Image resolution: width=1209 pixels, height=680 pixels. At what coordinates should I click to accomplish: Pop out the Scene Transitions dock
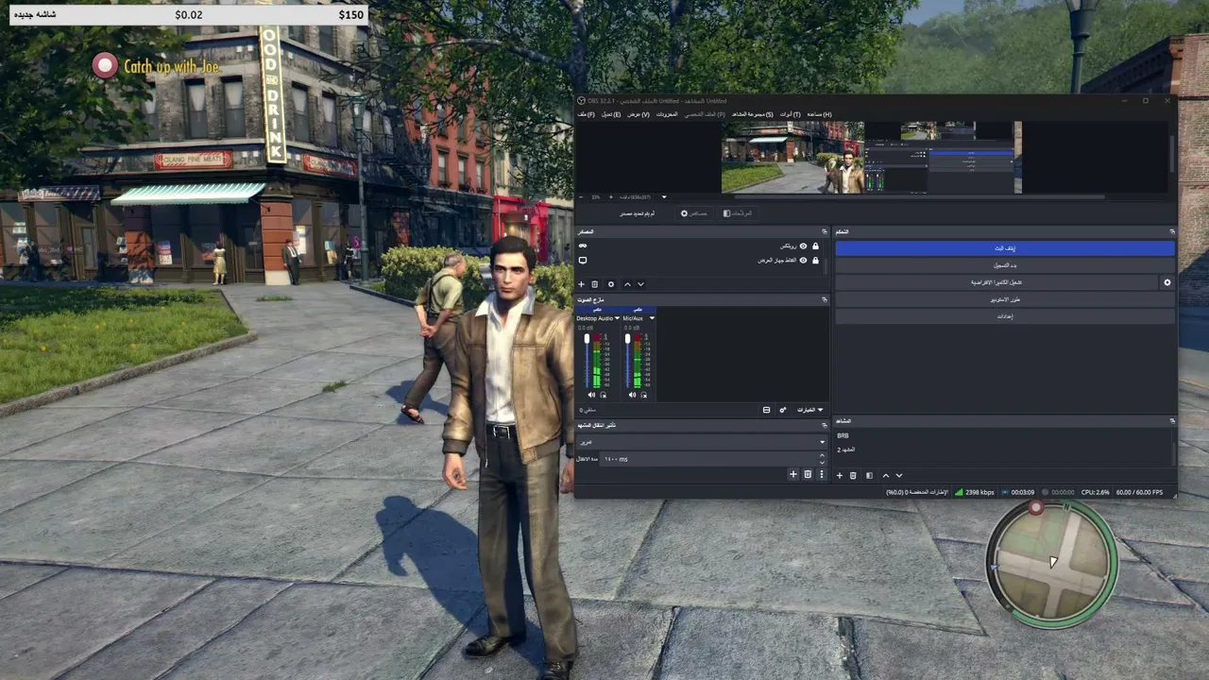click(x=825, y=425)
